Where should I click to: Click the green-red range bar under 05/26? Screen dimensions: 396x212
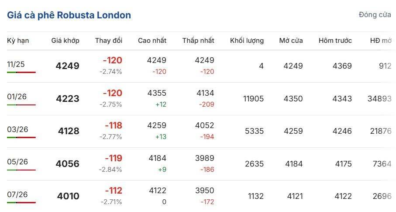[x=21, y=170]
